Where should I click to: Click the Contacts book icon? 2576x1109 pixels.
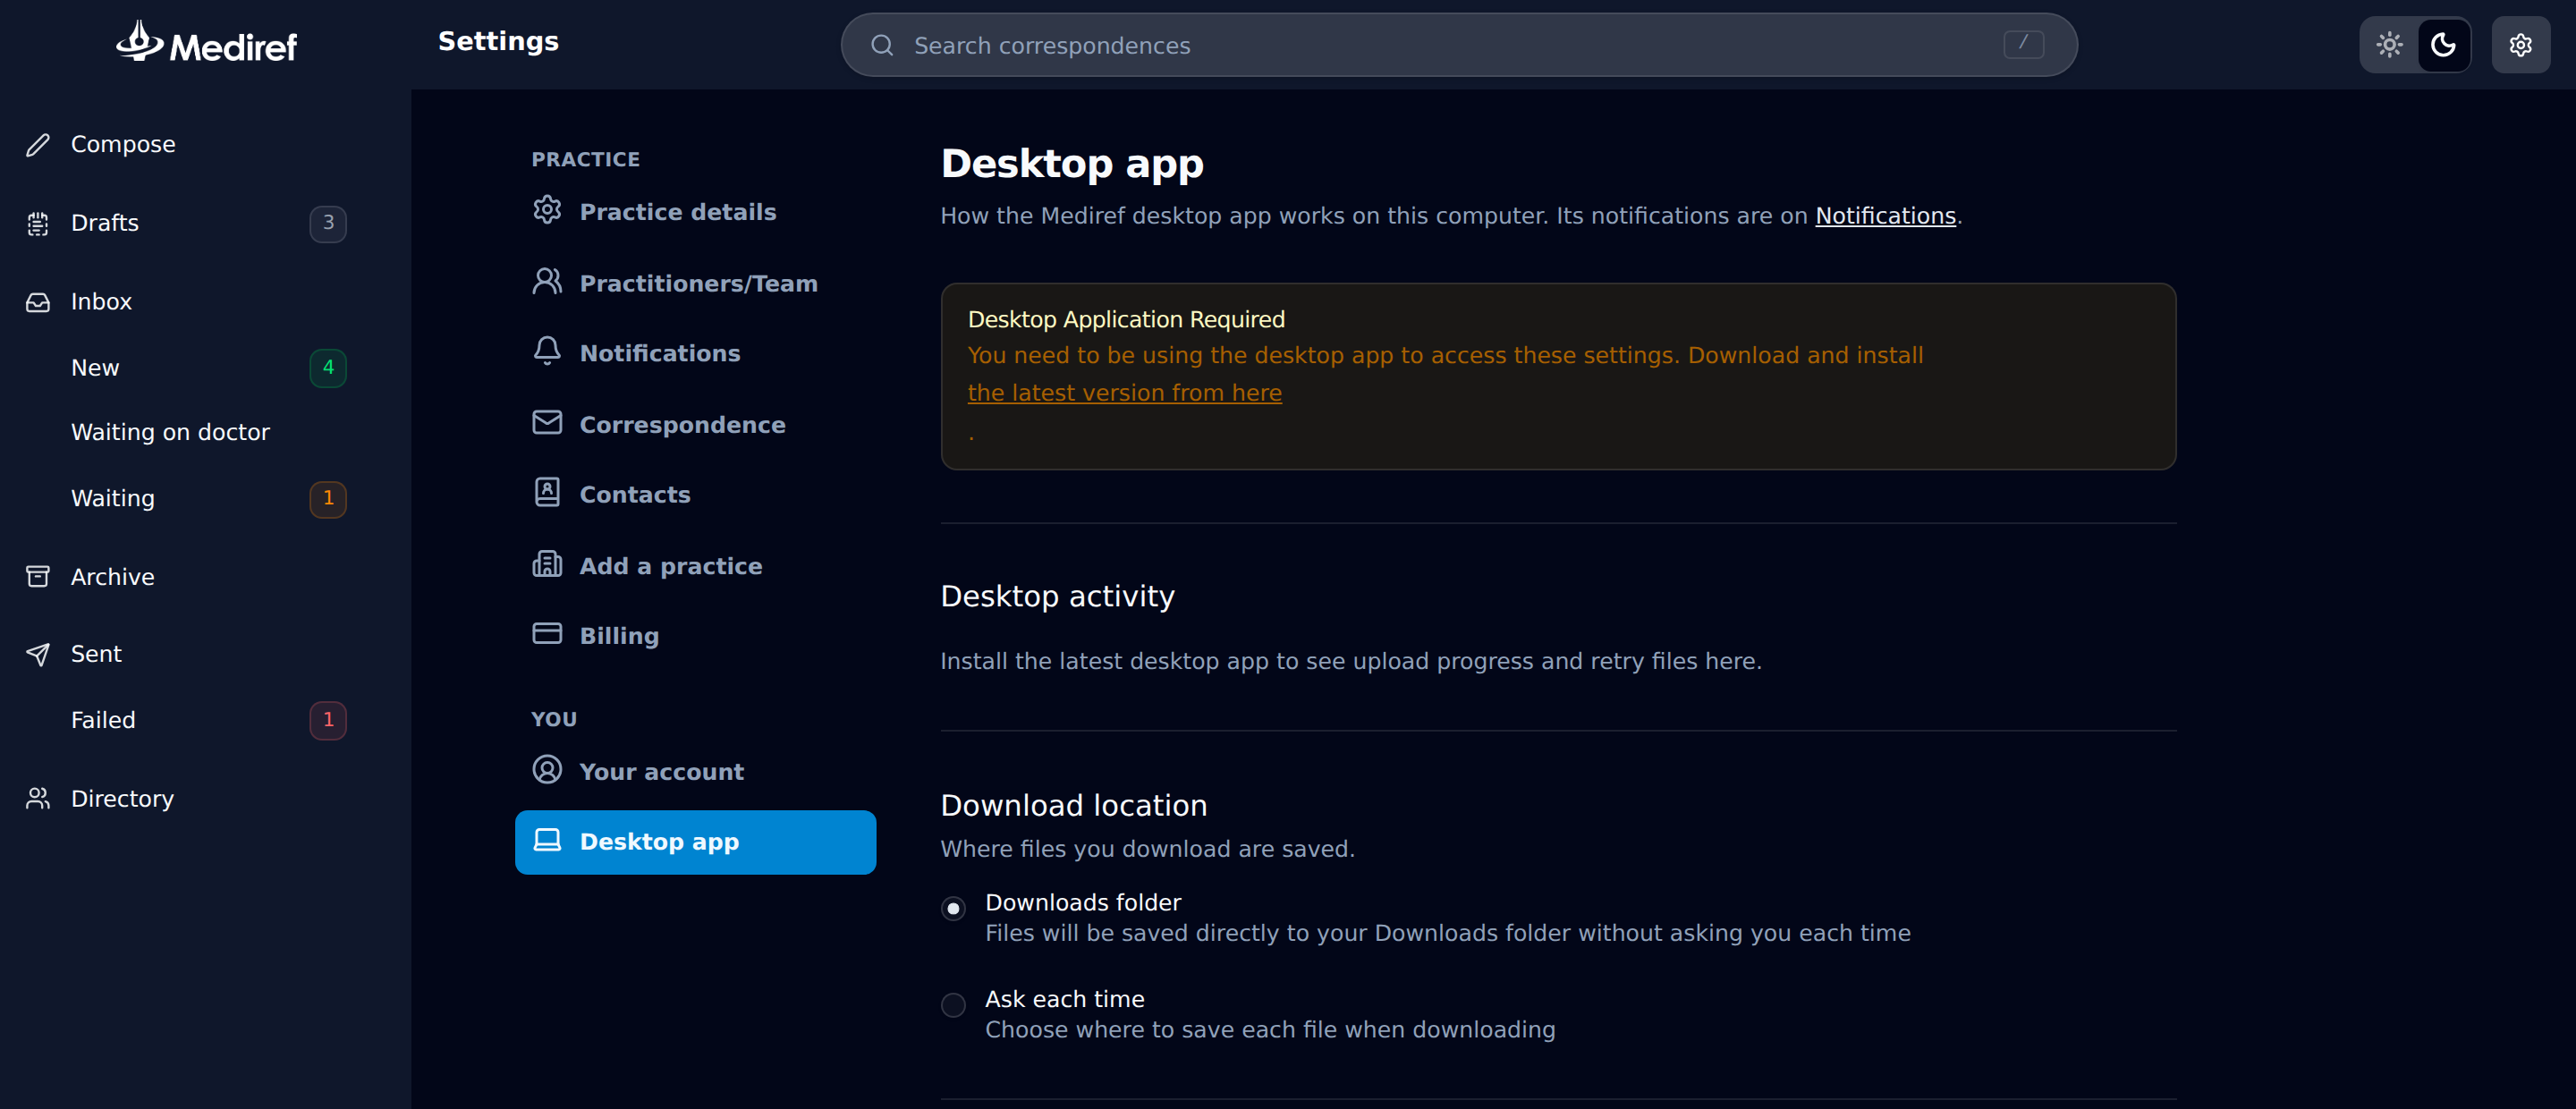pyautogui.click(x=547, y=492)
